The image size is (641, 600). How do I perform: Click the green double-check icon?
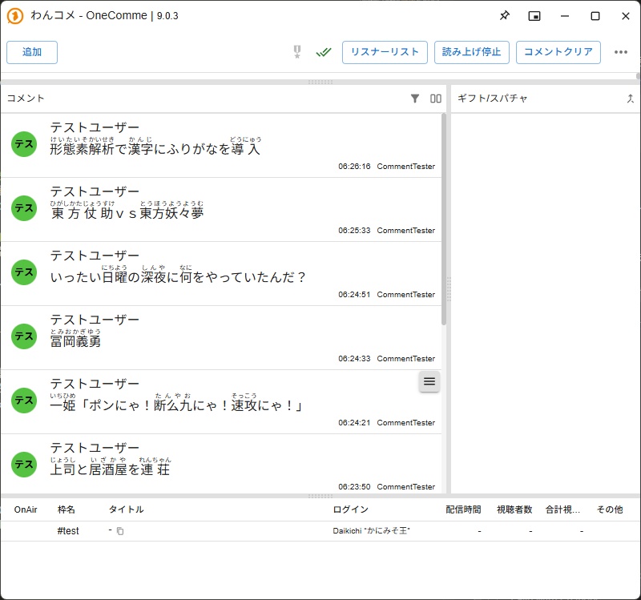point(324,52)
